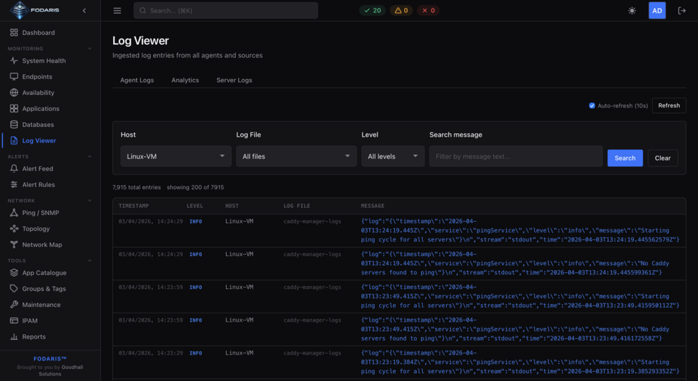Image resolution: width=698 pixels, height=381 pixels.
Task: Click the Refresh button
Action: [x=669, y=105]
